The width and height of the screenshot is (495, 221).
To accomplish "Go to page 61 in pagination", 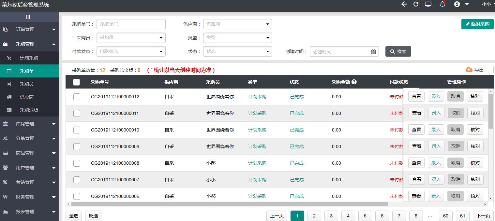I will point(462,215).
